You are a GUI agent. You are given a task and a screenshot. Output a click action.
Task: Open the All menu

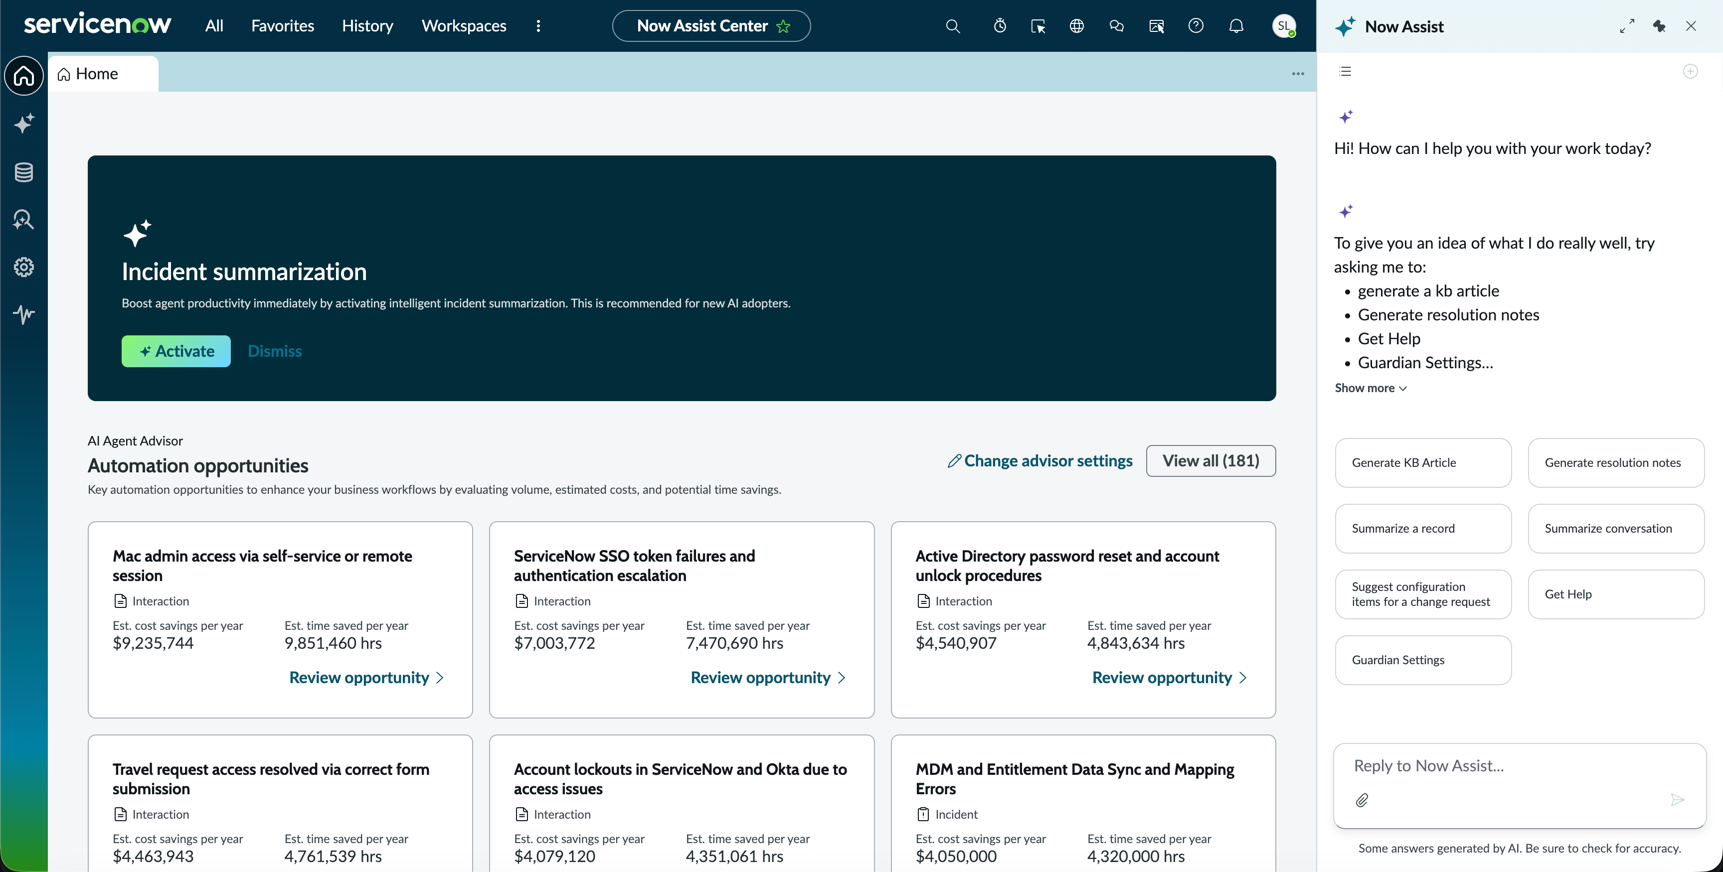(x=214, y=26)
